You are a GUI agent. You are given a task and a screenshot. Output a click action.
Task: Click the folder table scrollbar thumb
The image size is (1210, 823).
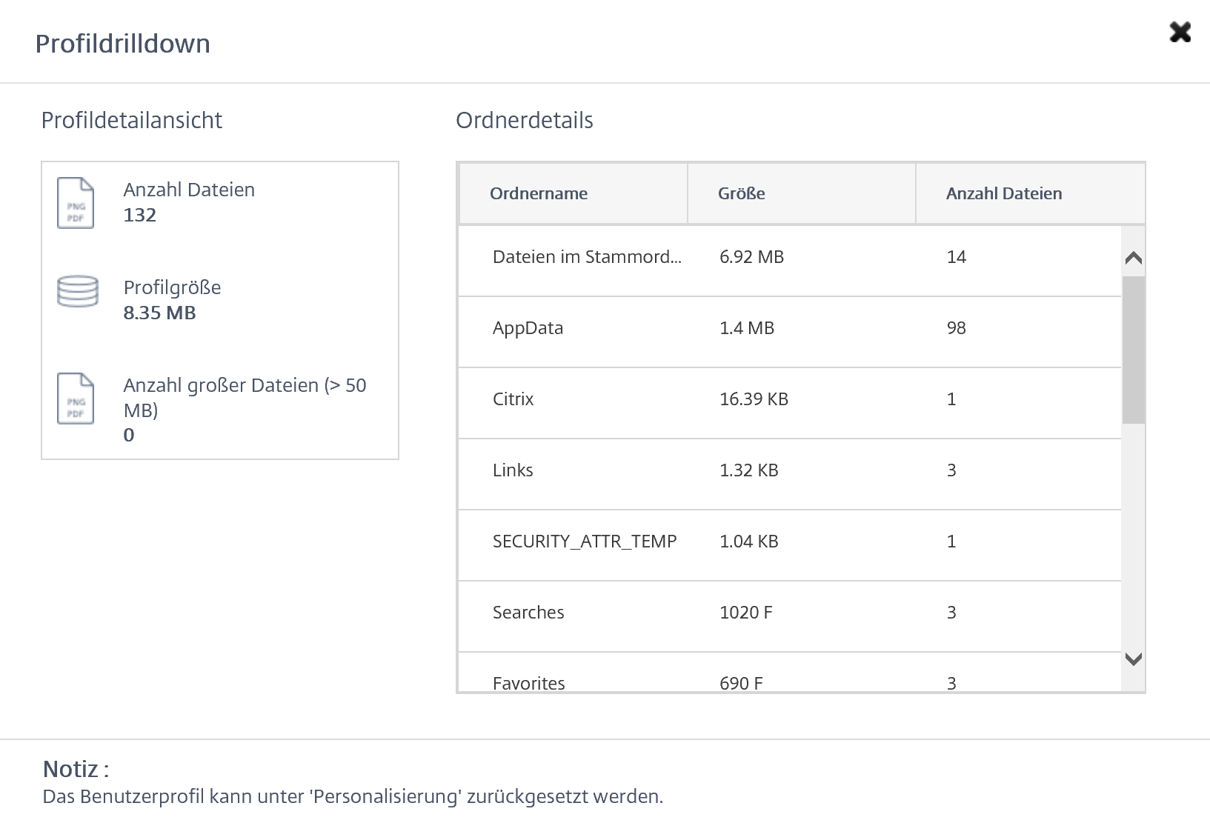coord(1133,349)
